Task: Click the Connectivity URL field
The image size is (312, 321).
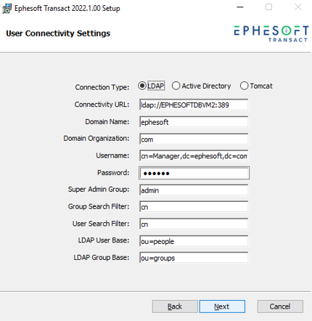Action: tap(194, 105)
